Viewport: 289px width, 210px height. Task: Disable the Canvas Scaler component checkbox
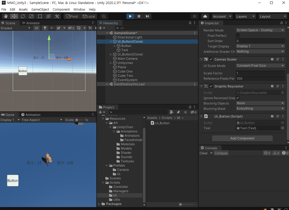211,59
